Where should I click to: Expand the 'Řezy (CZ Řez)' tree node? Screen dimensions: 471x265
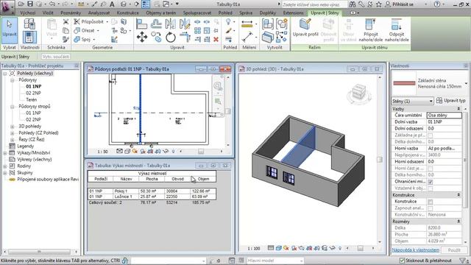point(13,140)
